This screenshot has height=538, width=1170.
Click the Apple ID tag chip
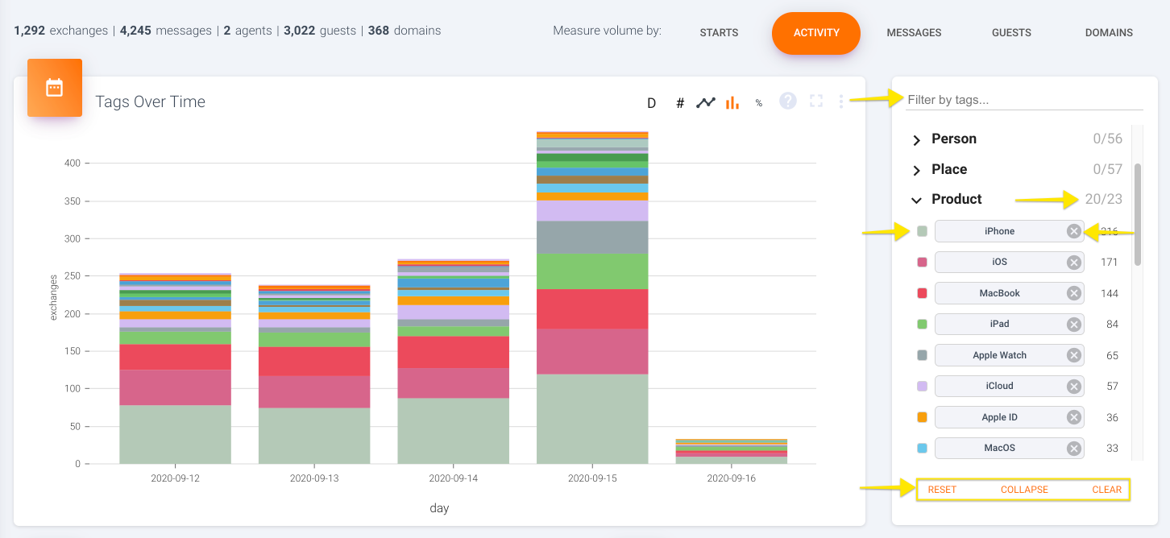coord(1010,417)
